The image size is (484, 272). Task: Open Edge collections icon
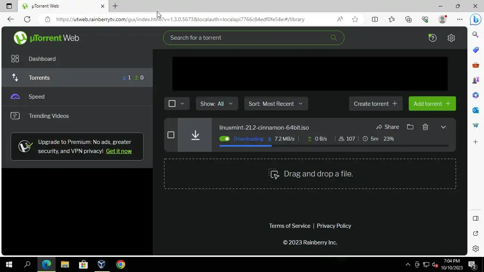coord(408,19)
